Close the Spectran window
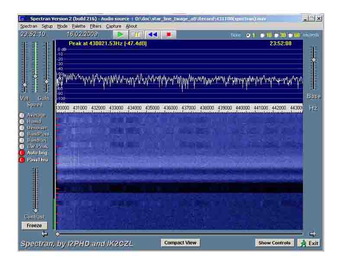The image size is (341, 265). pos(319,19)
